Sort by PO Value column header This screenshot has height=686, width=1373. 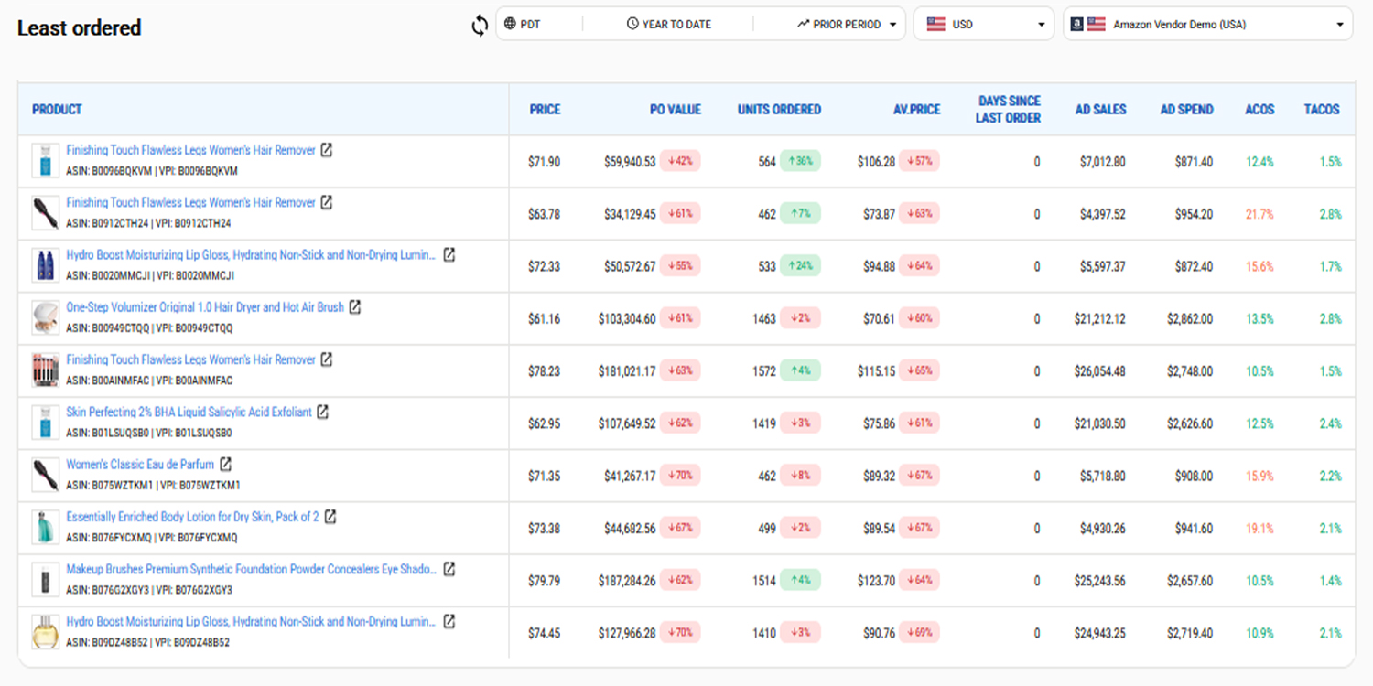point(675,110)
